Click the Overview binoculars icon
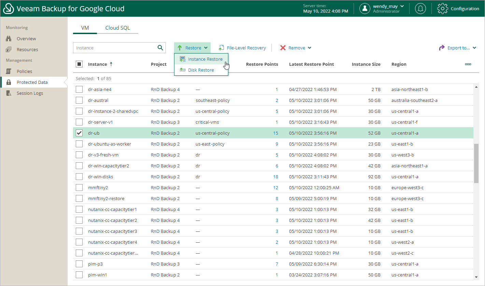The height and width of the screenshot is (286, 485). coord(9,39)
